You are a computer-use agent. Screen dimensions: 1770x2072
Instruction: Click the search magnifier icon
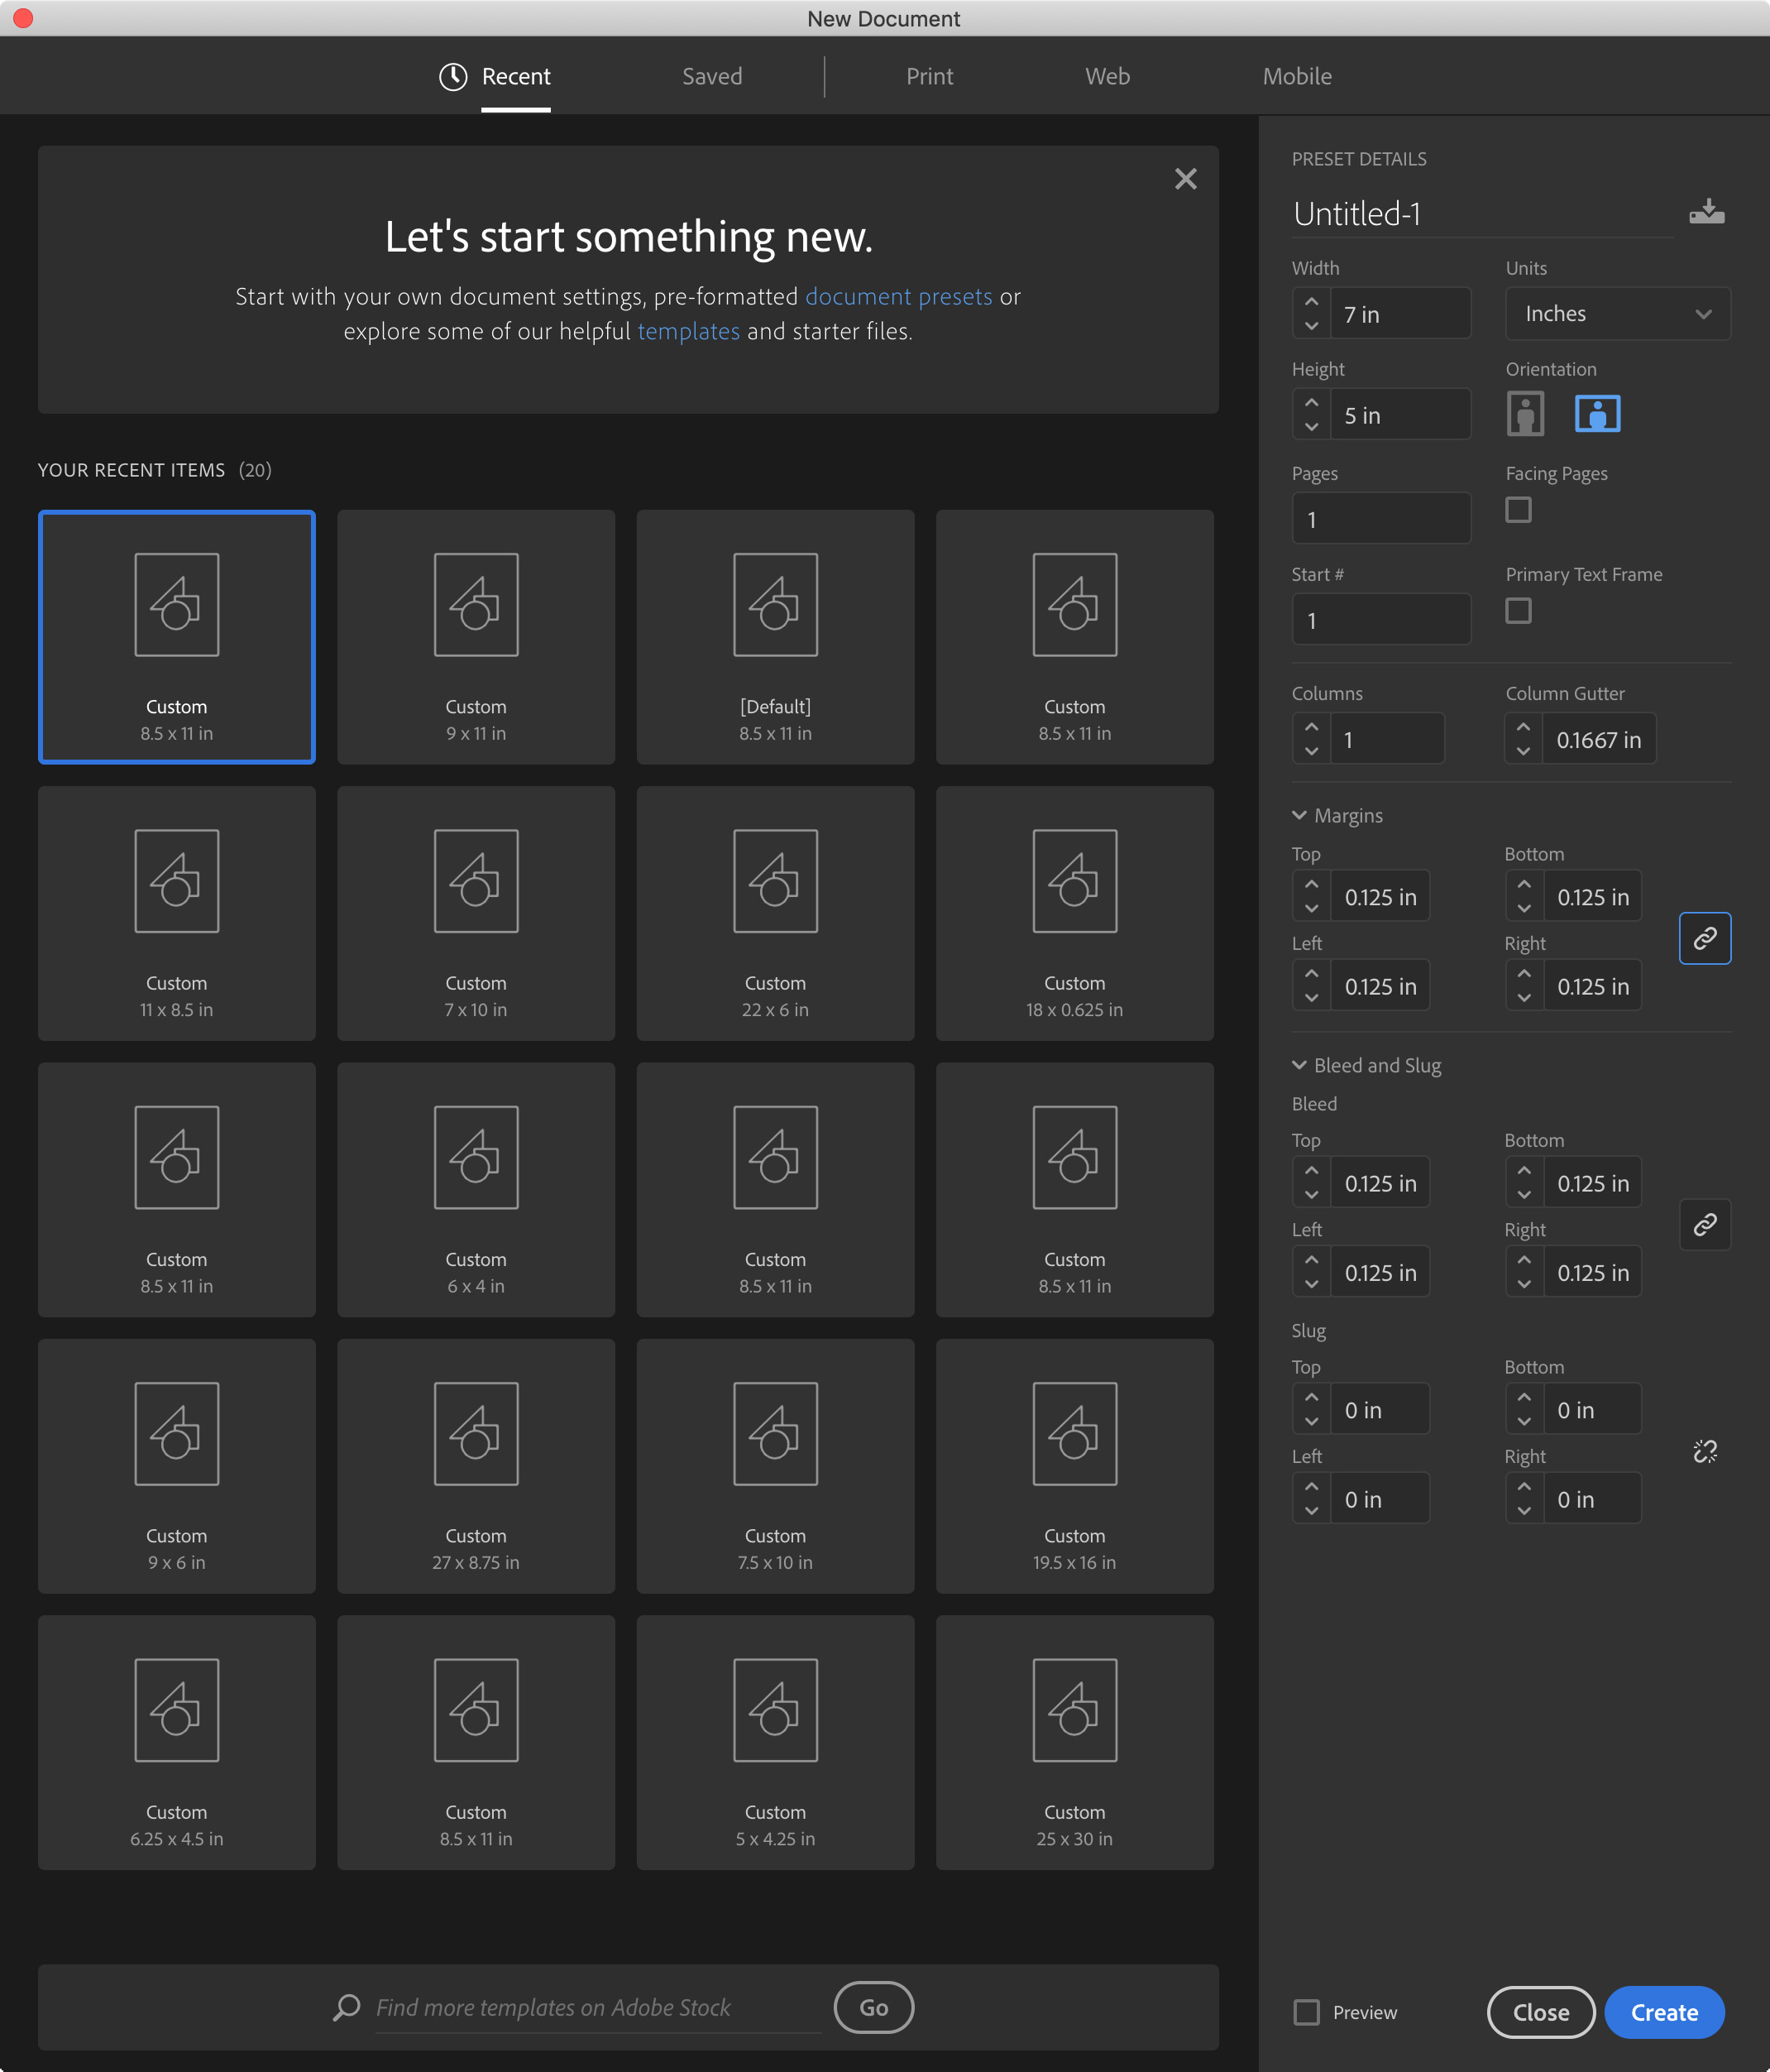pyautogui.click(x=346, y=2007)
